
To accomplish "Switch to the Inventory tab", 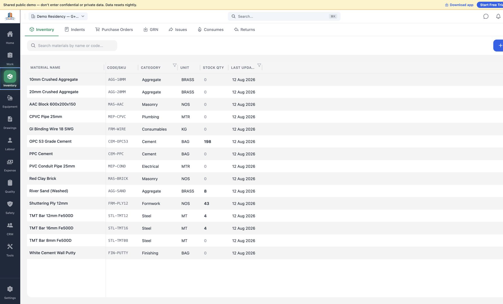I will 42,30.
